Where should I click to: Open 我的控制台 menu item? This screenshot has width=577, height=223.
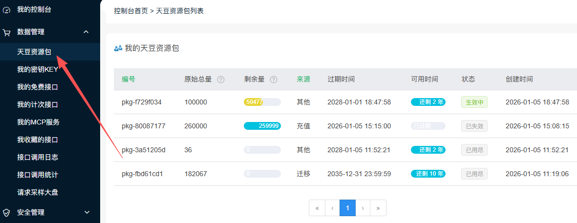[34, 10]
